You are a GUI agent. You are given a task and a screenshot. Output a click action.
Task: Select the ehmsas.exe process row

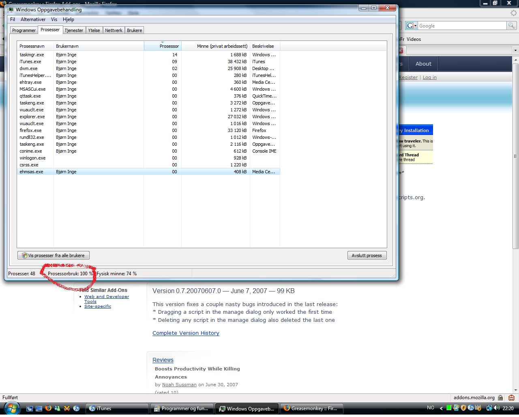click(x=148, y=172)
